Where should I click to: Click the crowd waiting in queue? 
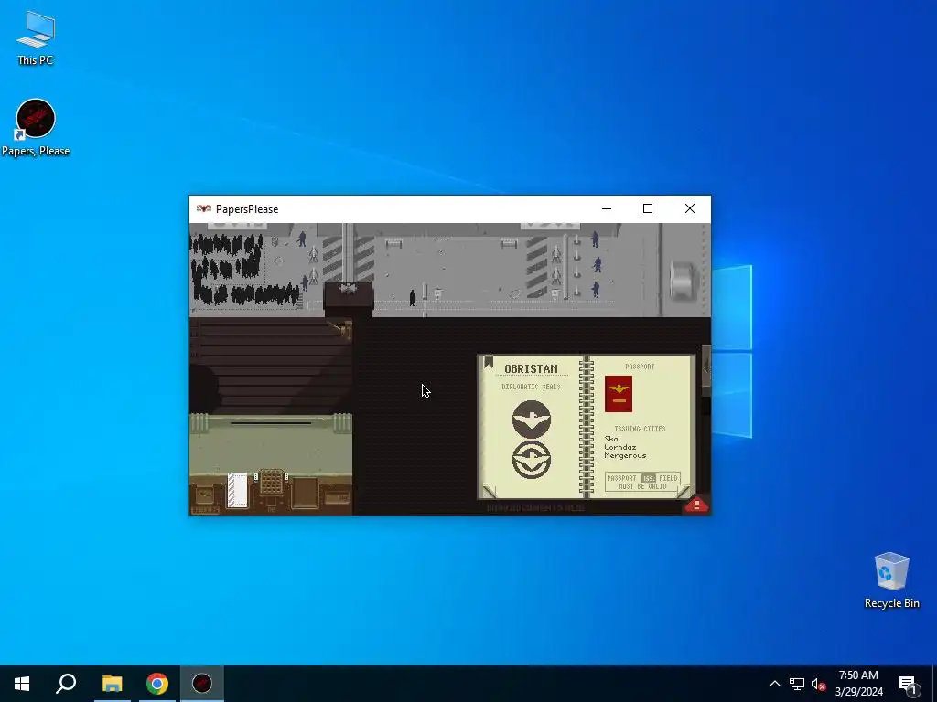pos(242,270)
